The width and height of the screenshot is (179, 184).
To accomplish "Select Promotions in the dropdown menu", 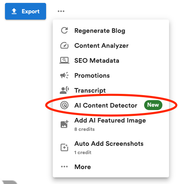I will [111, 76].
